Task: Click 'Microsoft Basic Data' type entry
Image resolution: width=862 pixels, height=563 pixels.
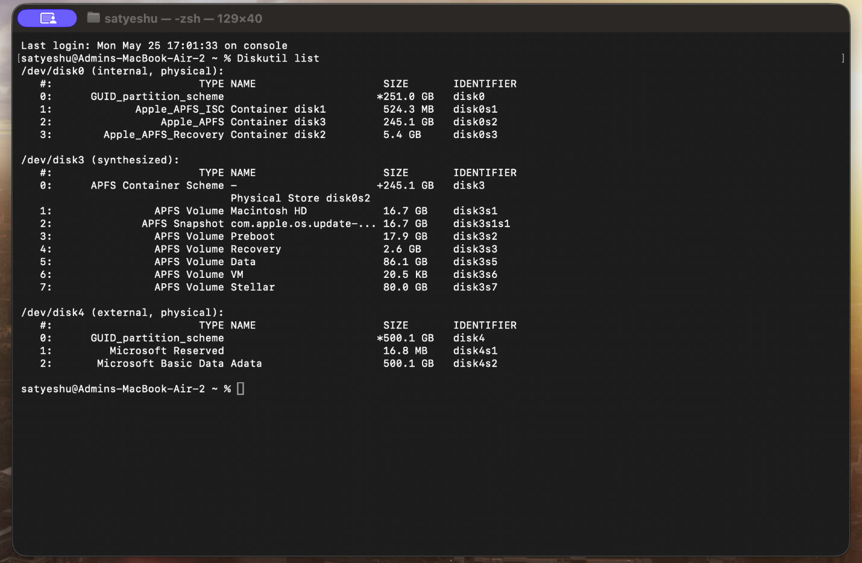Action: (160, 363)
